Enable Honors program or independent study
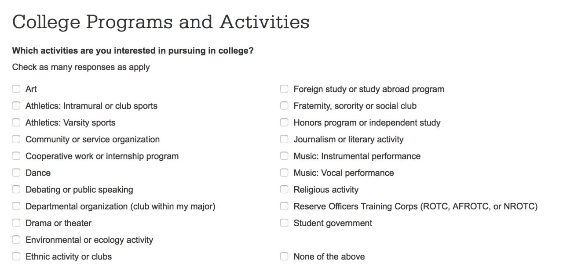 (x=285, y=123)
